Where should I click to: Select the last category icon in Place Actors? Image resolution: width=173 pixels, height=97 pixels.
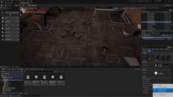(x=18, y=13)
